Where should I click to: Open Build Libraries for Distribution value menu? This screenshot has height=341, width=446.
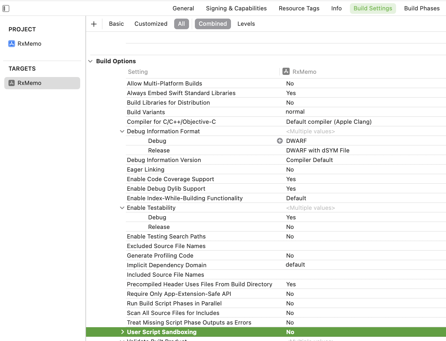[290, 103]
